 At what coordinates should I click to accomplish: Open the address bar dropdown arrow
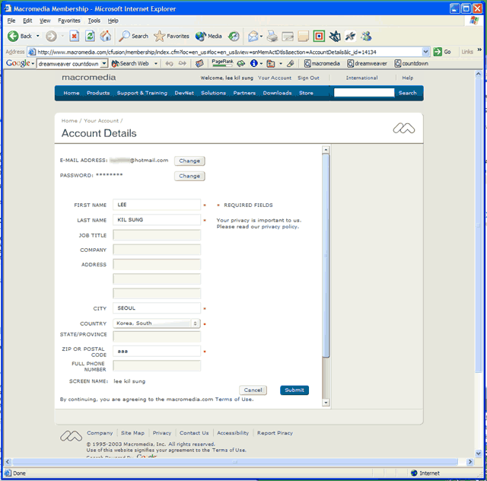coord(425,52)
